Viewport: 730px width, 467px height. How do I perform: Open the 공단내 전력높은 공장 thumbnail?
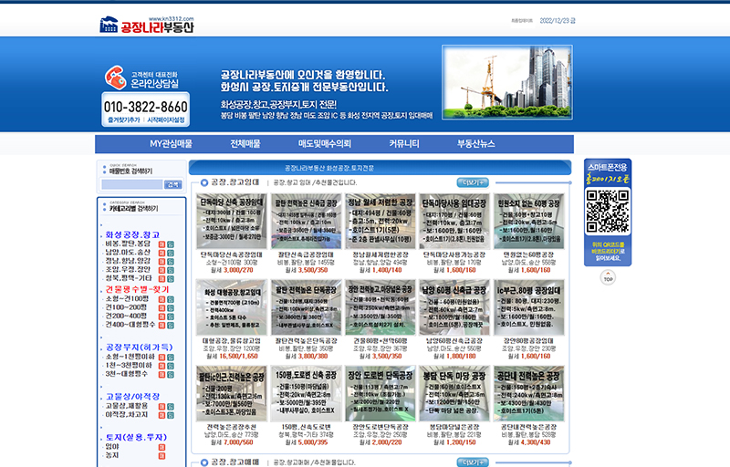tap(529, 393)
